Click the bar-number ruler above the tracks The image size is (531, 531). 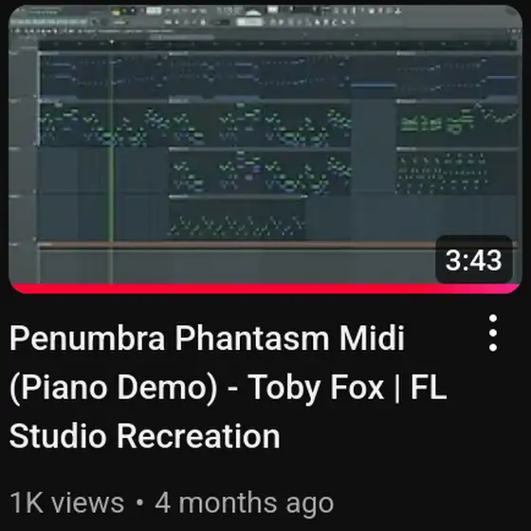[x=278, y=44]
